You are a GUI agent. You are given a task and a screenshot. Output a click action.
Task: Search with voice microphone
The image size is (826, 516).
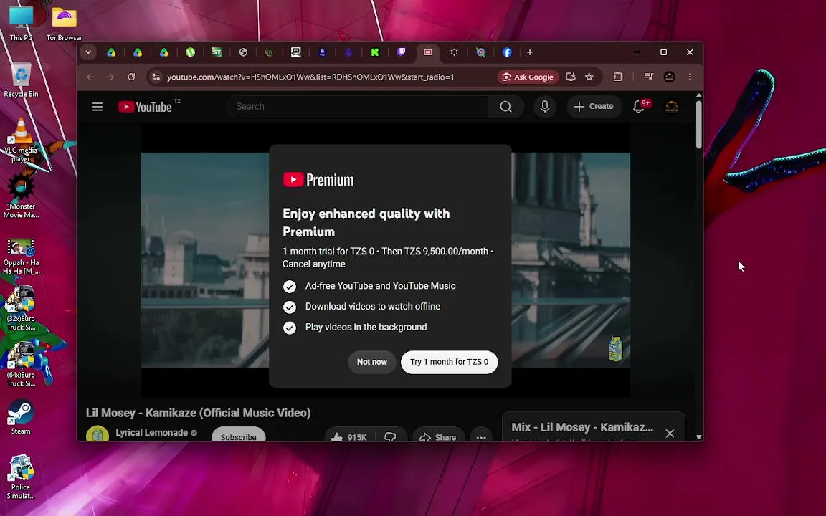[545, 107]
